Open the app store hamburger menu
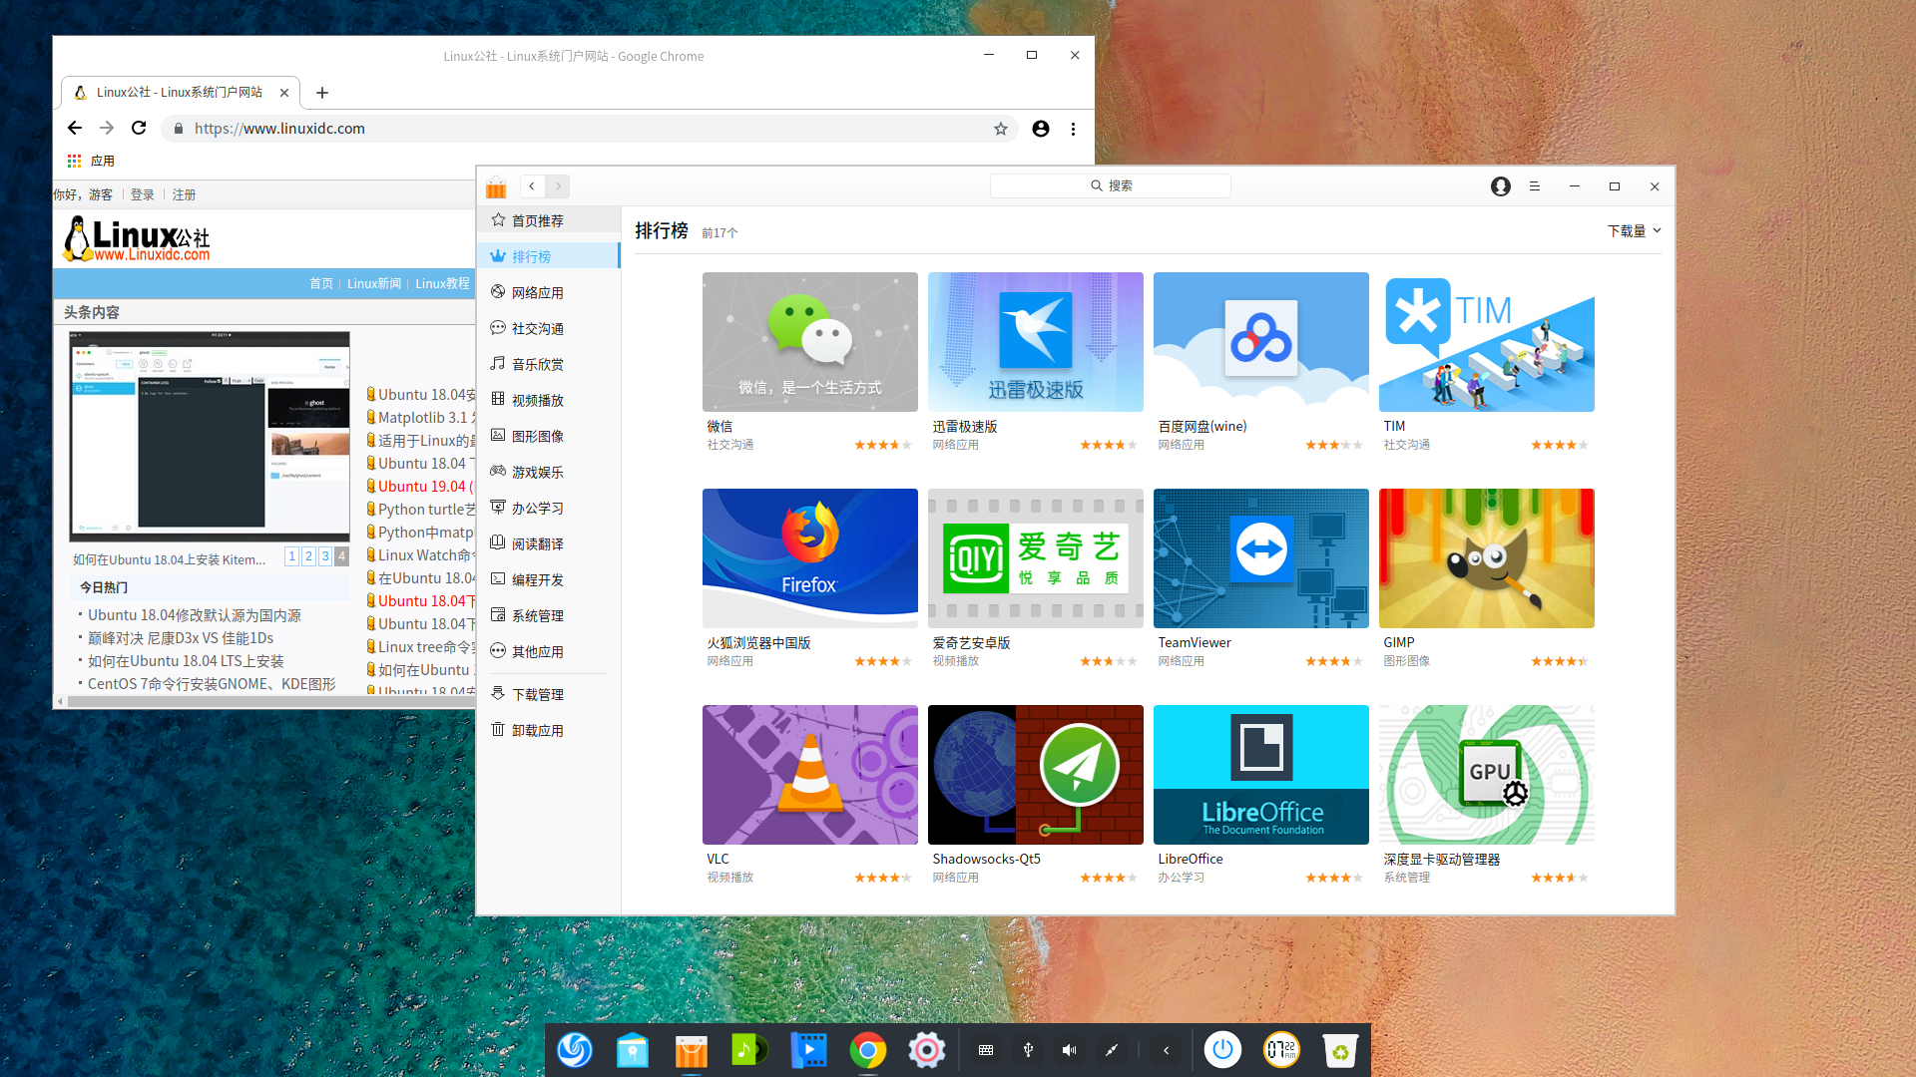This screenshot has width=1916, height=1077. (x=1535, y=186)
